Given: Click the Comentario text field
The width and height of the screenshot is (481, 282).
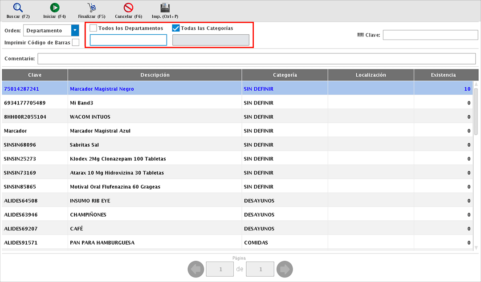Looking at the screenshot, I should (x=256, y=59).
